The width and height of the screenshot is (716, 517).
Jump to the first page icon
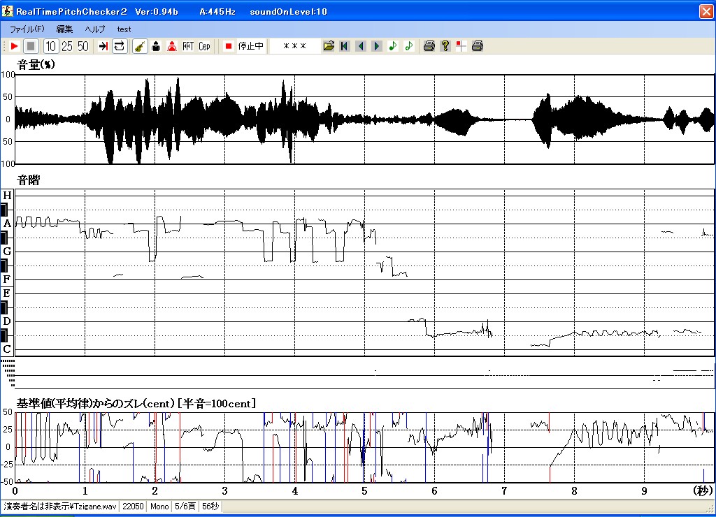(x=345, y=46)
